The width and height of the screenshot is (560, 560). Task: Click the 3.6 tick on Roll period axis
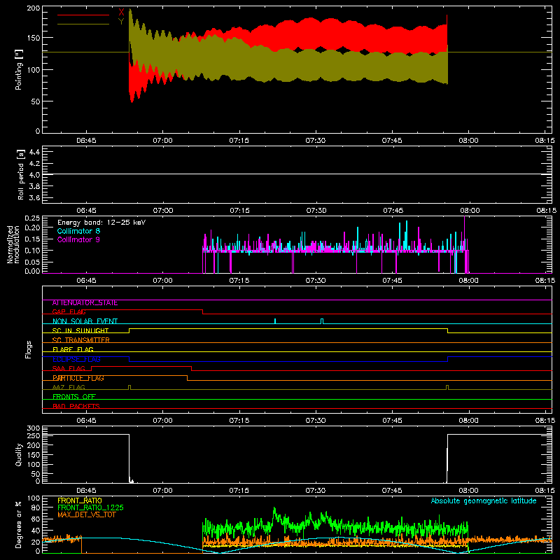pos(34,197)
